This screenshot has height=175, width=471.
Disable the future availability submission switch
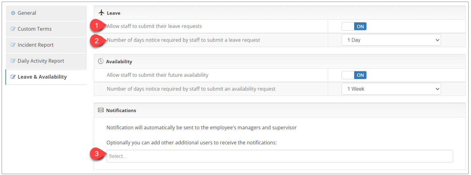(x=354, y=75)
